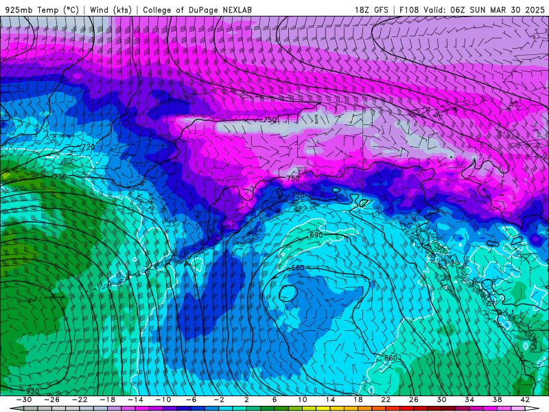This screenshot has height=412, width=549.
Task: Click the '34' color scale label
Action: coord(469,400)
